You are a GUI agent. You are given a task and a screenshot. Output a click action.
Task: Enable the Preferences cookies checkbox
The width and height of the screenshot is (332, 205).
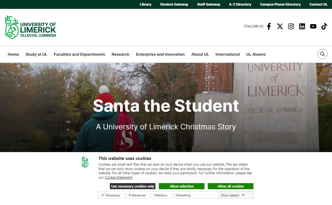[125, 195]
